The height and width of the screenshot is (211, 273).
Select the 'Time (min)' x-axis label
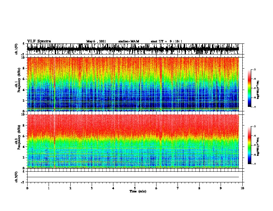[x=138, y=191]
